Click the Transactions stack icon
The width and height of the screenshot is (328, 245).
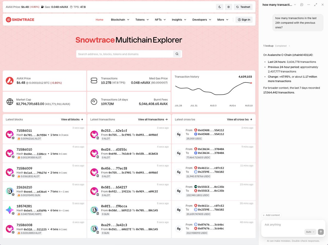tap(94, 80)
